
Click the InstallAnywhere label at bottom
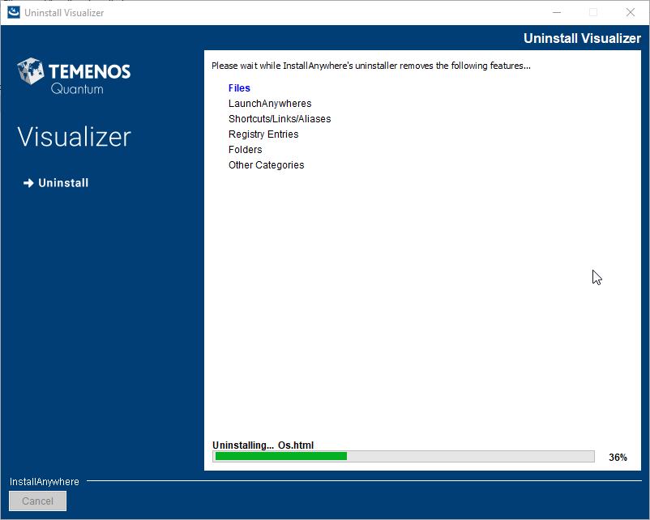(x=45, y=481)
